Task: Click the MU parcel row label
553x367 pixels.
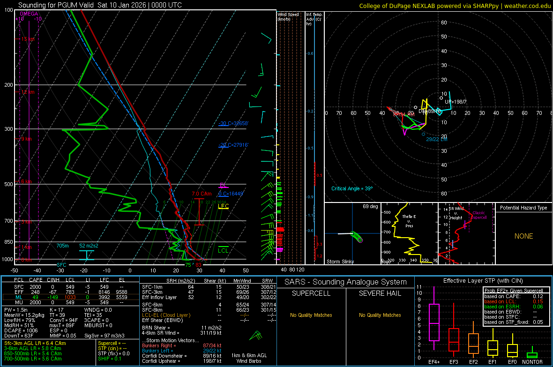Action: (19, 302)
